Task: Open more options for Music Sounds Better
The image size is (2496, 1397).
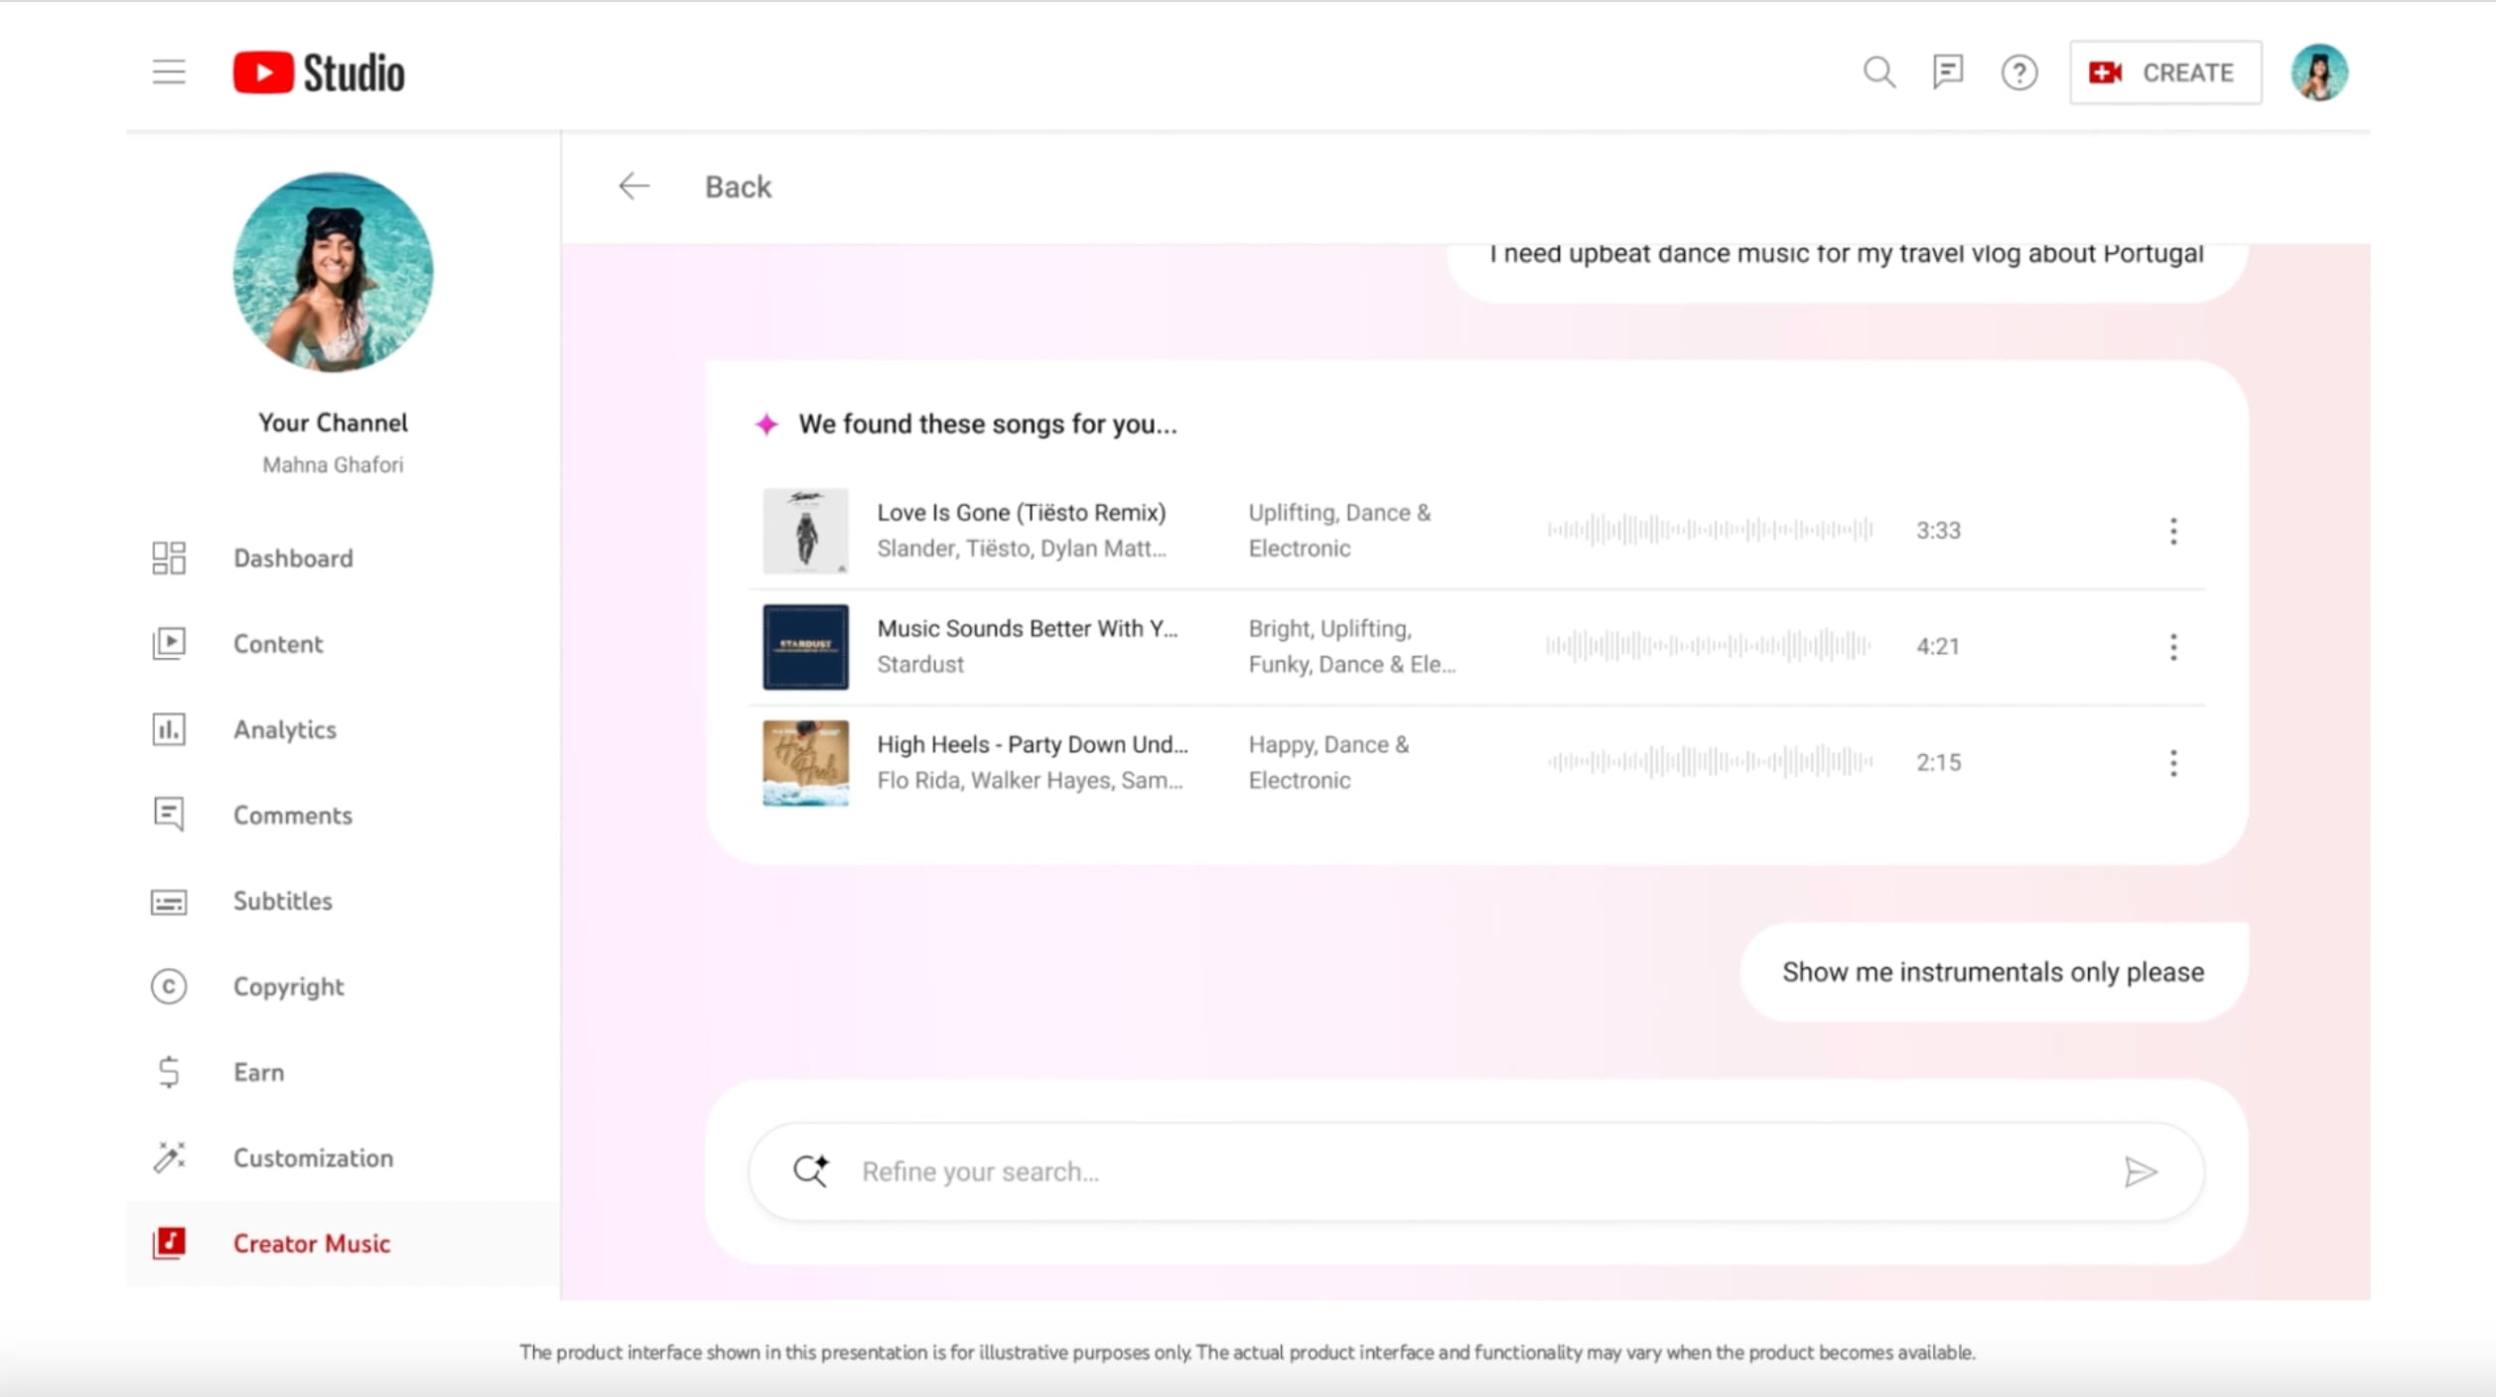Action: [2173, 647]
